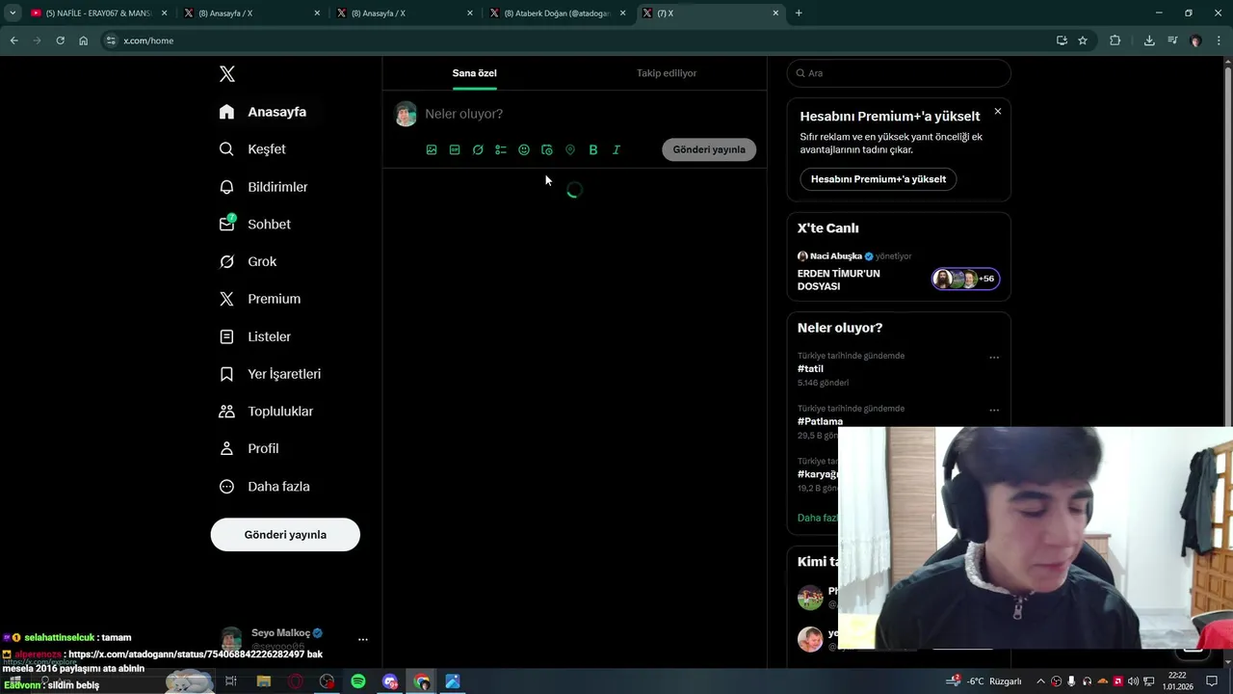Viewport: 1233px width, 694px height.
Task: View site information icon in address bar
Action: click(x=111, y=40)
